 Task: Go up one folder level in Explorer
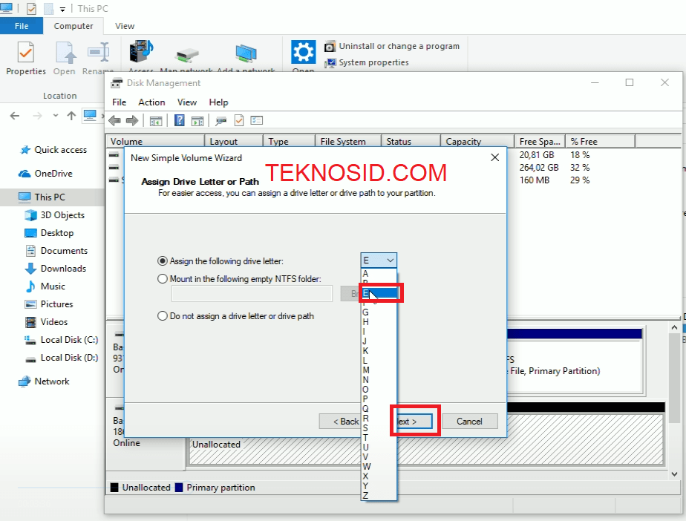(x=71, y=116)
